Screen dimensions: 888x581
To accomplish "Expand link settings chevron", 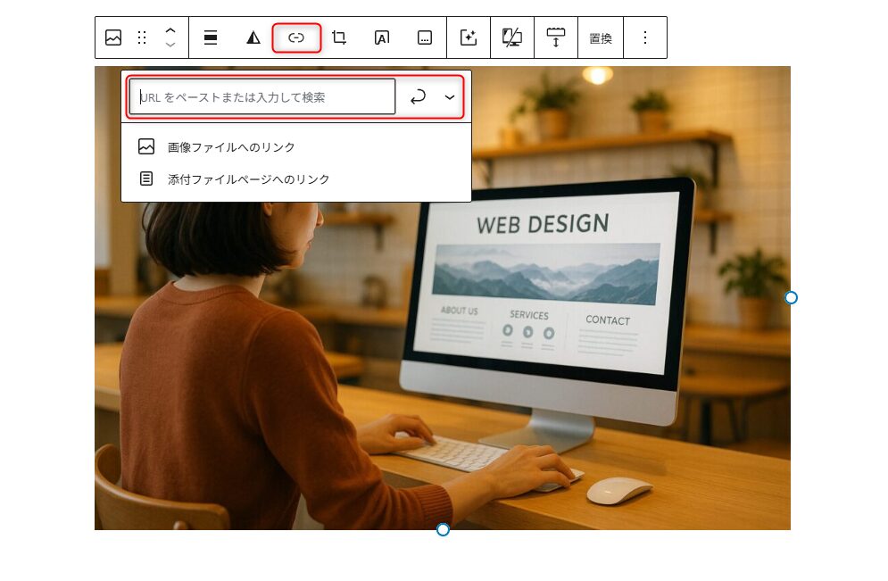I will [450, 96].
